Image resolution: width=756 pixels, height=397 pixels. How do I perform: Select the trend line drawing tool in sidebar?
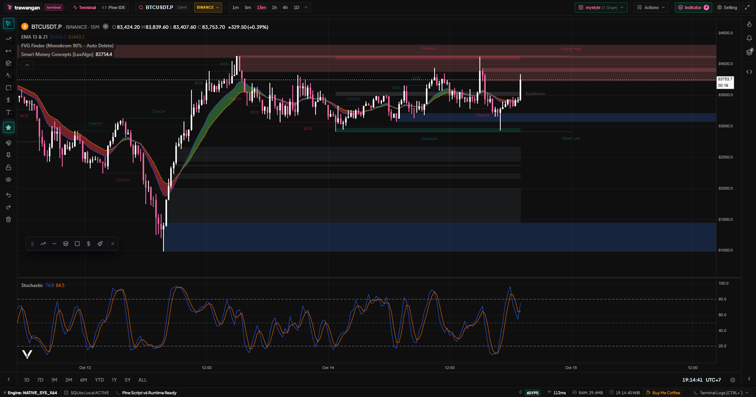(8, 39)
